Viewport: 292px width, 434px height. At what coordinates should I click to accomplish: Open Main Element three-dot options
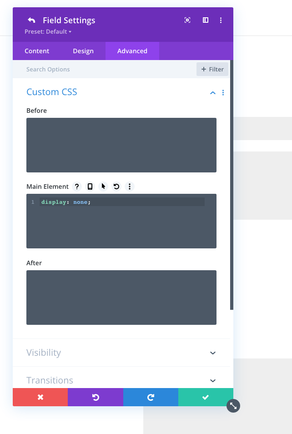(x=130, y=187)
